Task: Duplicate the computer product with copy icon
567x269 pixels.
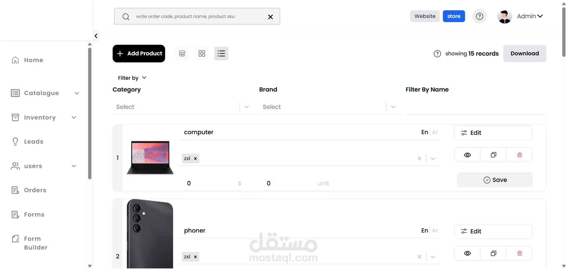Action: (x=494, y=155)
